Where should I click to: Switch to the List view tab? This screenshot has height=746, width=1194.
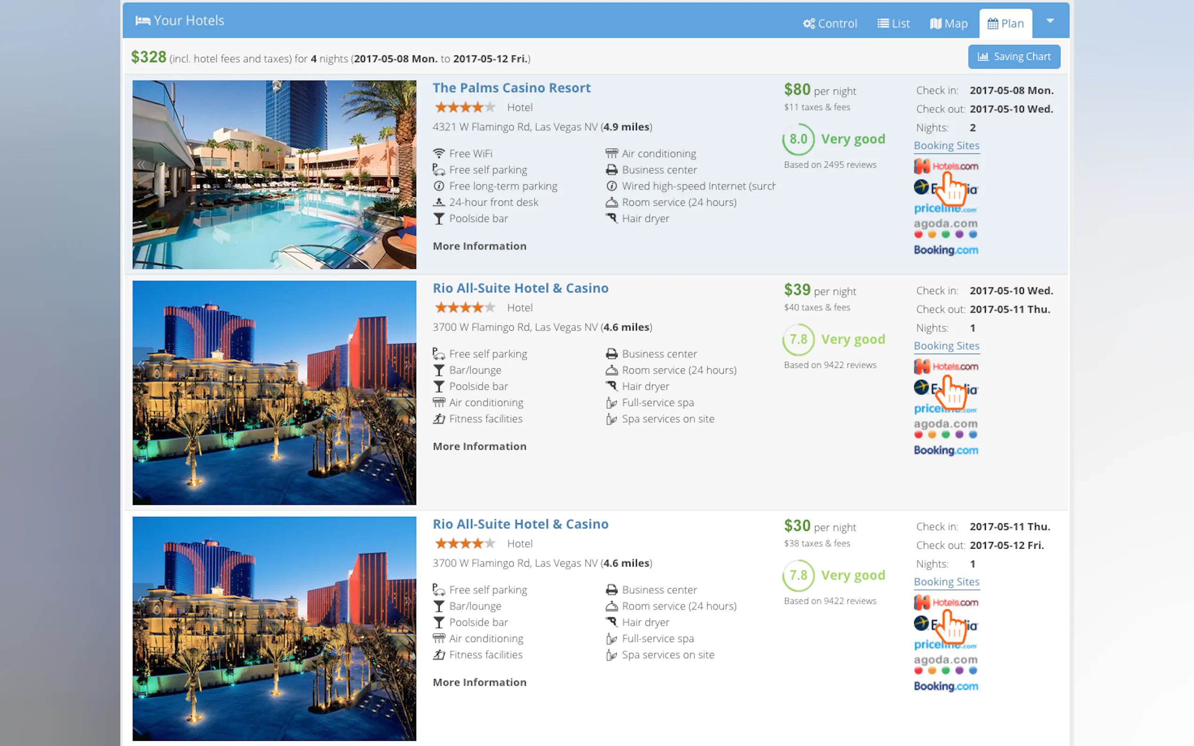(x=894, y=23)
